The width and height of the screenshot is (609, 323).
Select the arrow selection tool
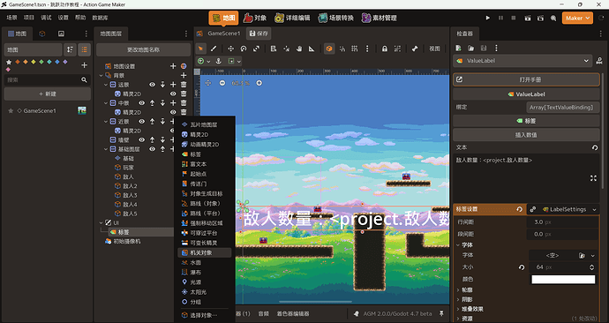201,49
